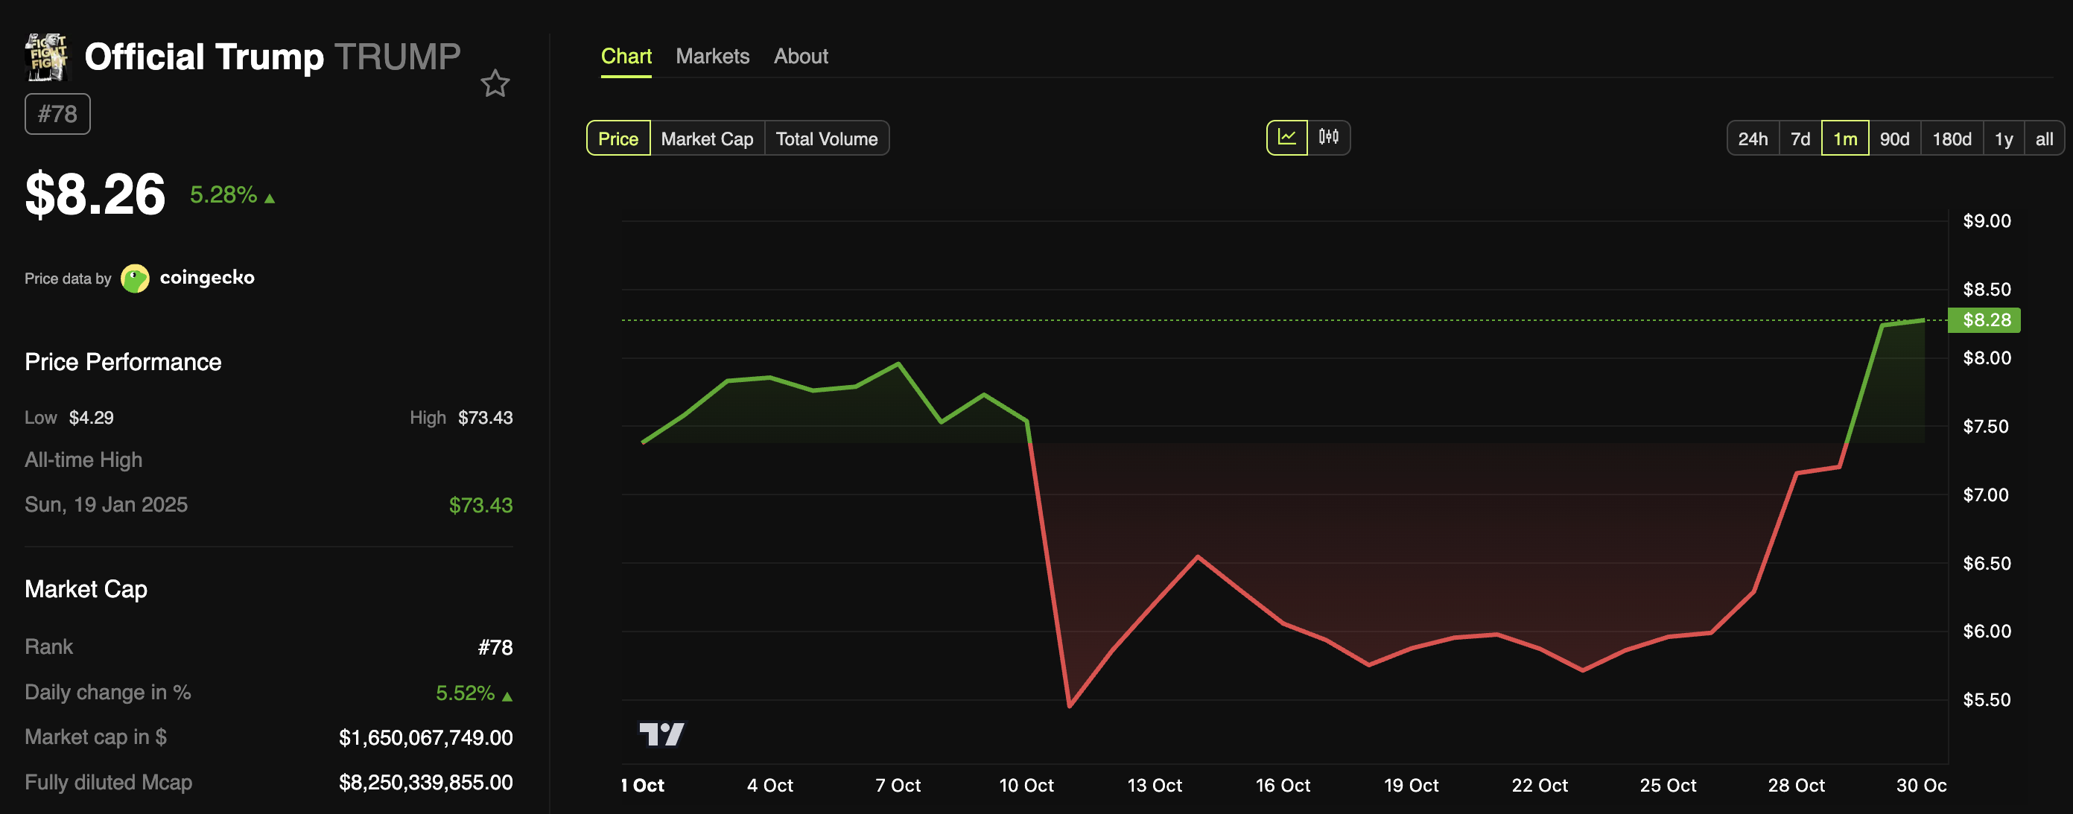Switch to candlestick chart icon
2073x814 pixels.
pos(1329,138)
